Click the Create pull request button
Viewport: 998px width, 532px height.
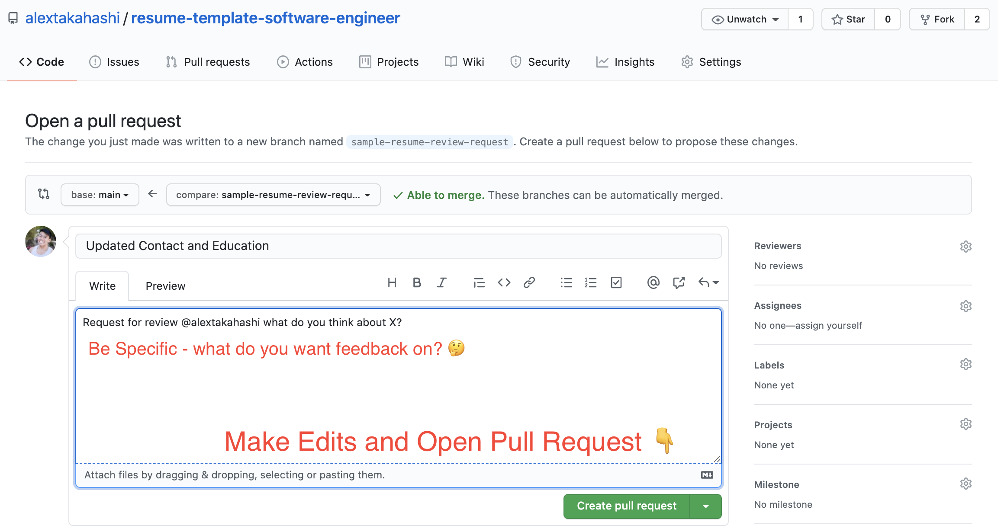coord(626,506)
